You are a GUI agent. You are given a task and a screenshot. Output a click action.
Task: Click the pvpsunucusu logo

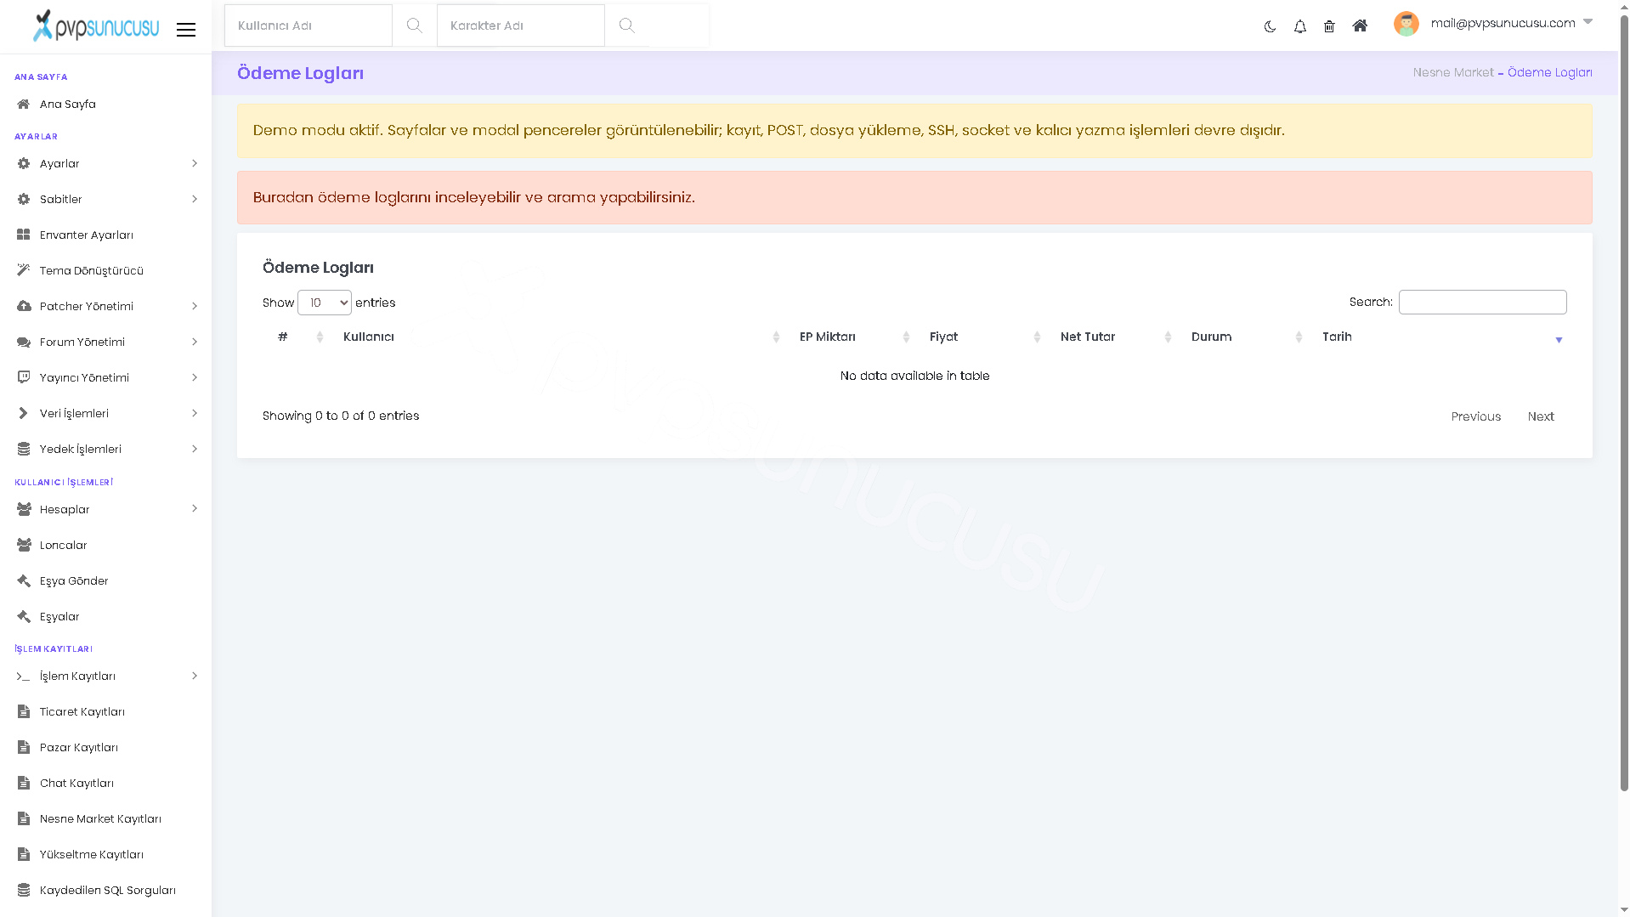click(95, 26)
